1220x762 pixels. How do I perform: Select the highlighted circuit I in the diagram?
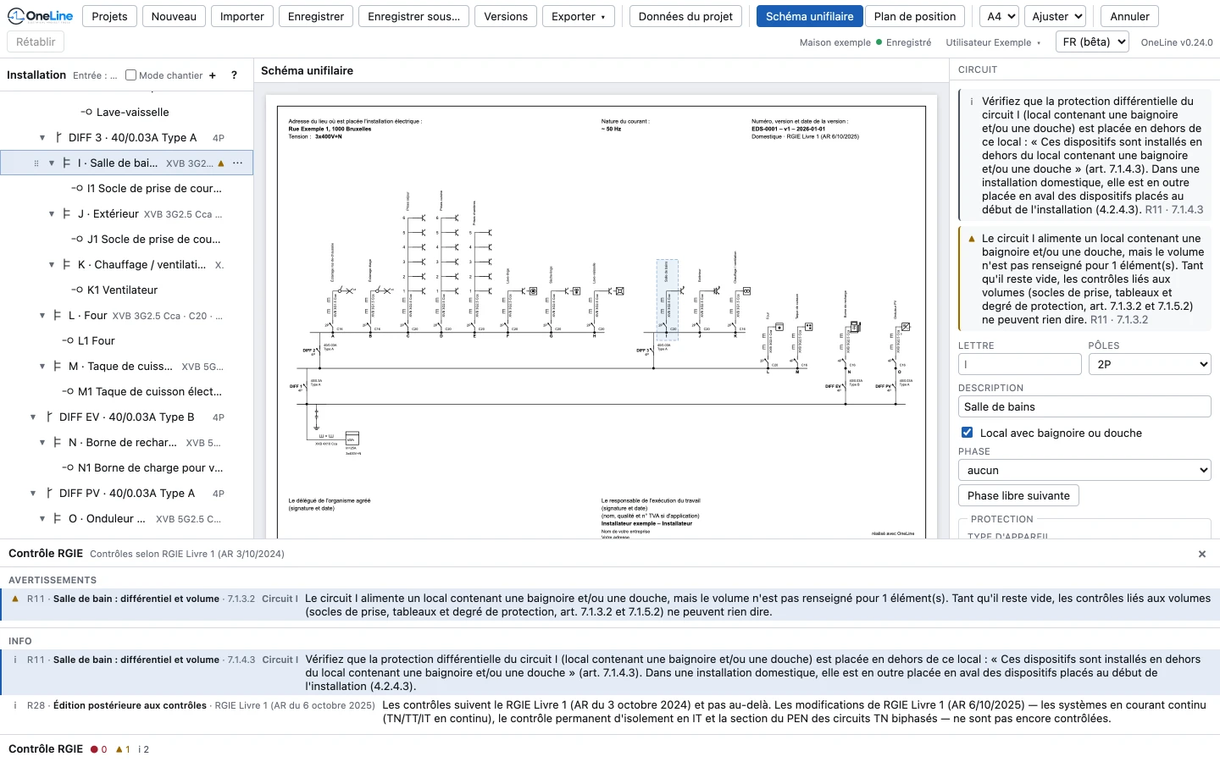pyautogui.click(x=668, y=299)
